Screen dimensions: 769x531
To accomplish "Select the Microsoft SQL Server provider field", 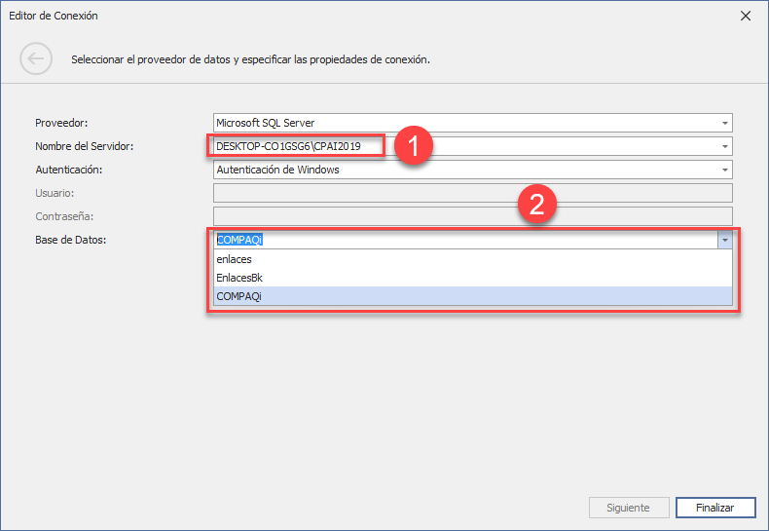I will coord(473,123).
